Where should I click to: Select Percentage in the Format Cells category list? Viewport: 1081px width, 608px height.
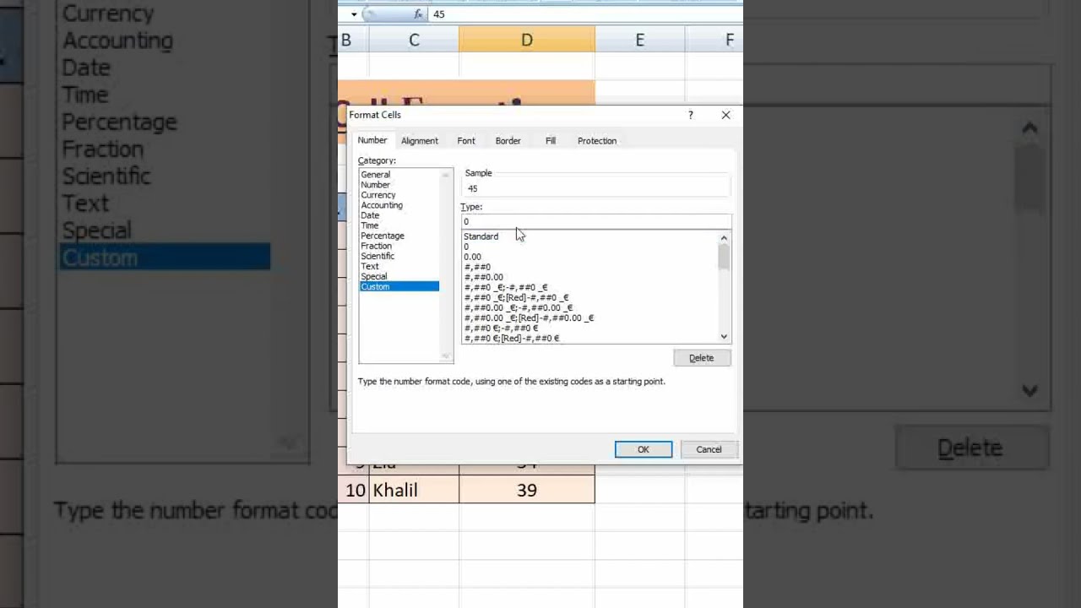pos(383,236)
